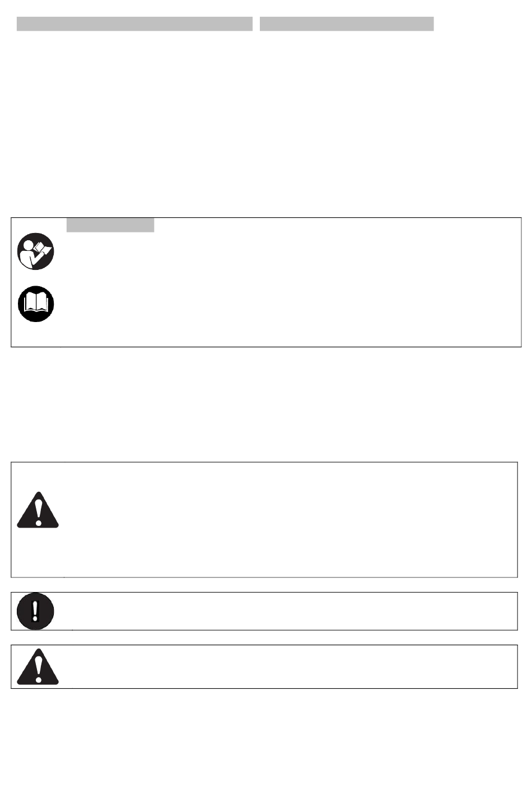The height and width of the screenshot is (788, 532).
Task: Click the shorter gray bar at top right
Action: tap(347, 24)
